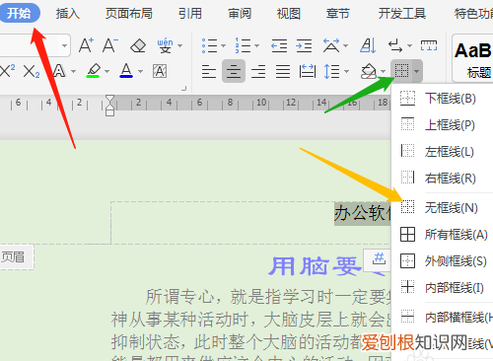Click the increase font size icon
Screen dimensions: 493x361
86,45
